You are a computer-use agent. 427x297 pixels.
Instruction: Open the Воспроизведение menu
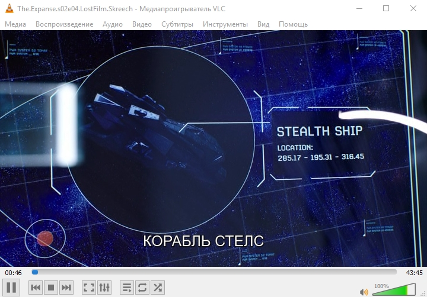pos(64,24)
